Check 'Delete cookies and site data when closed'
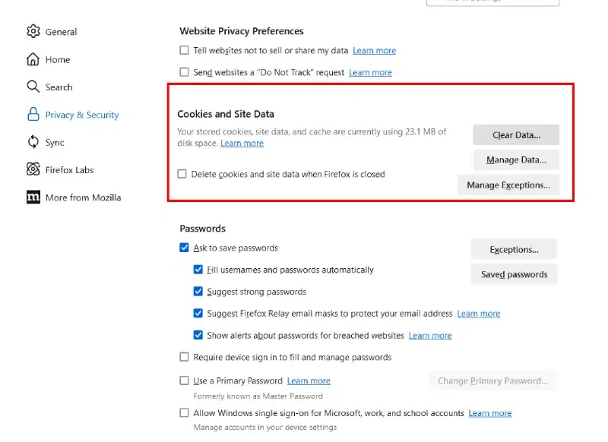The image size is (608, 442). click(182, 174)
